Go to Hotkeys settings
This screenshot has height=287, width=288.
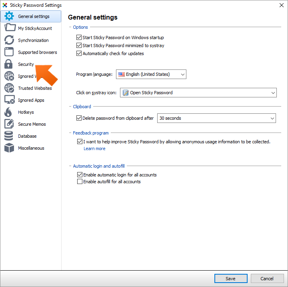pos(31,112)
